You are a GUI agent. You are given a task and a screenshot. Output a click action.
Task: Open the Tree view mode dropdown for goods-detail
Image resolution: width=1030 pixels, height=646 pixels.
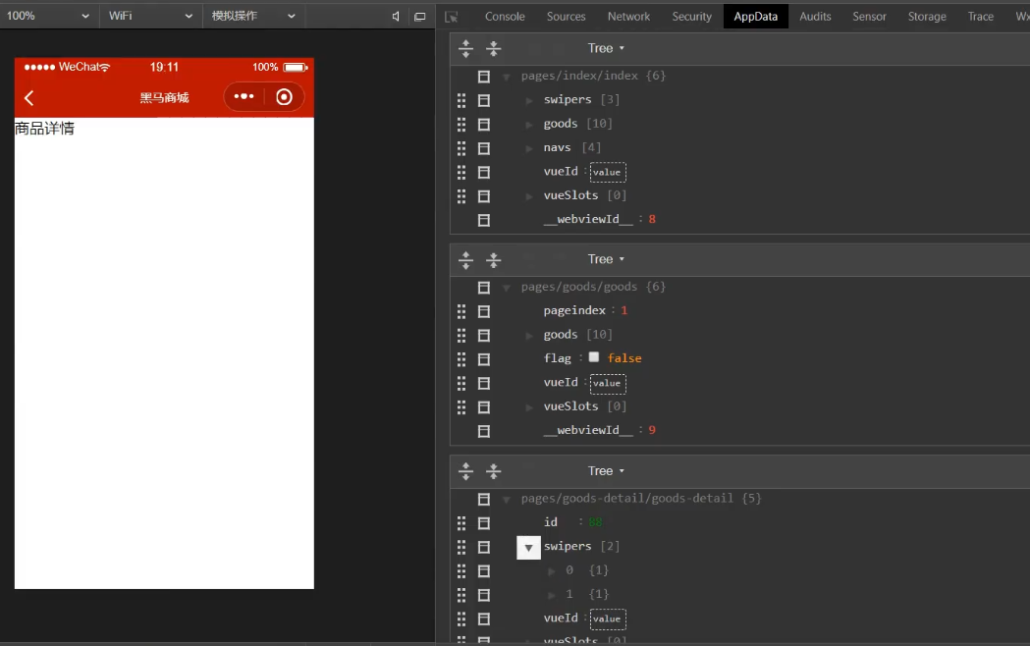(x=606, y=470)
